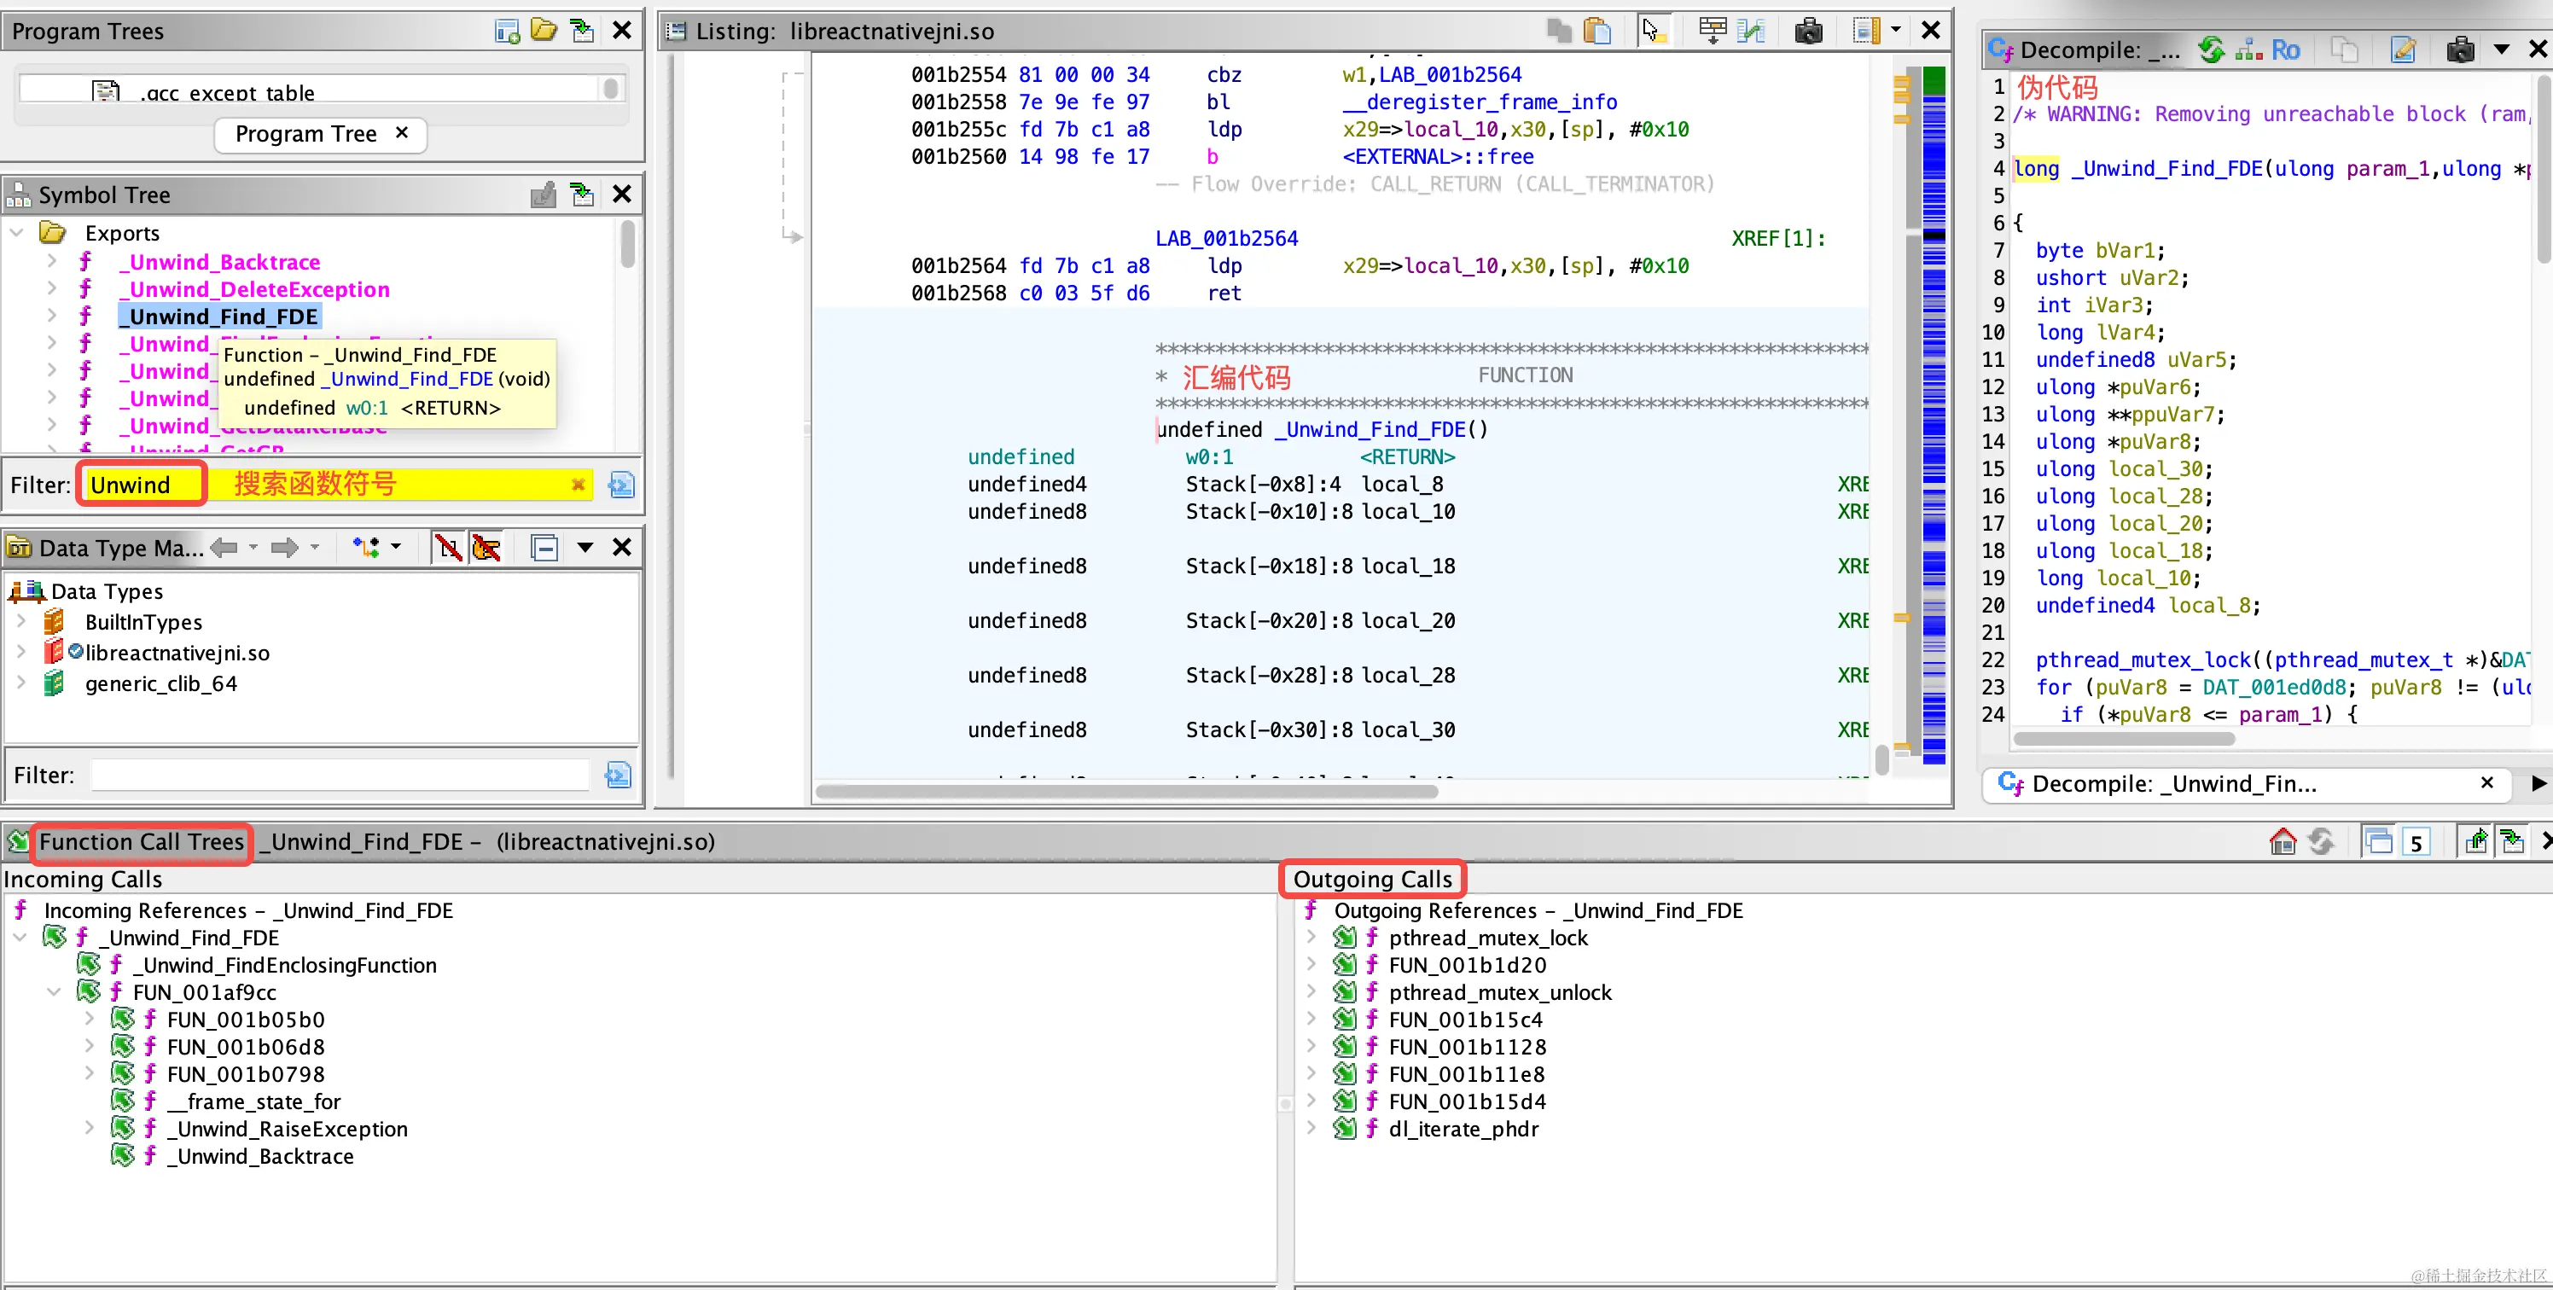
Task: Click Symbol Tree create library icon
Action: point(543,195)
